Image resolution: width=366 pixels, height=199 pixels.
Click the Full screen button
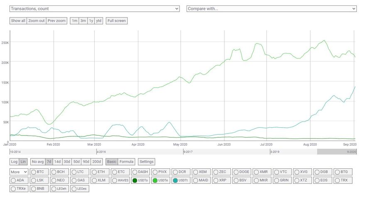[117, 21]
